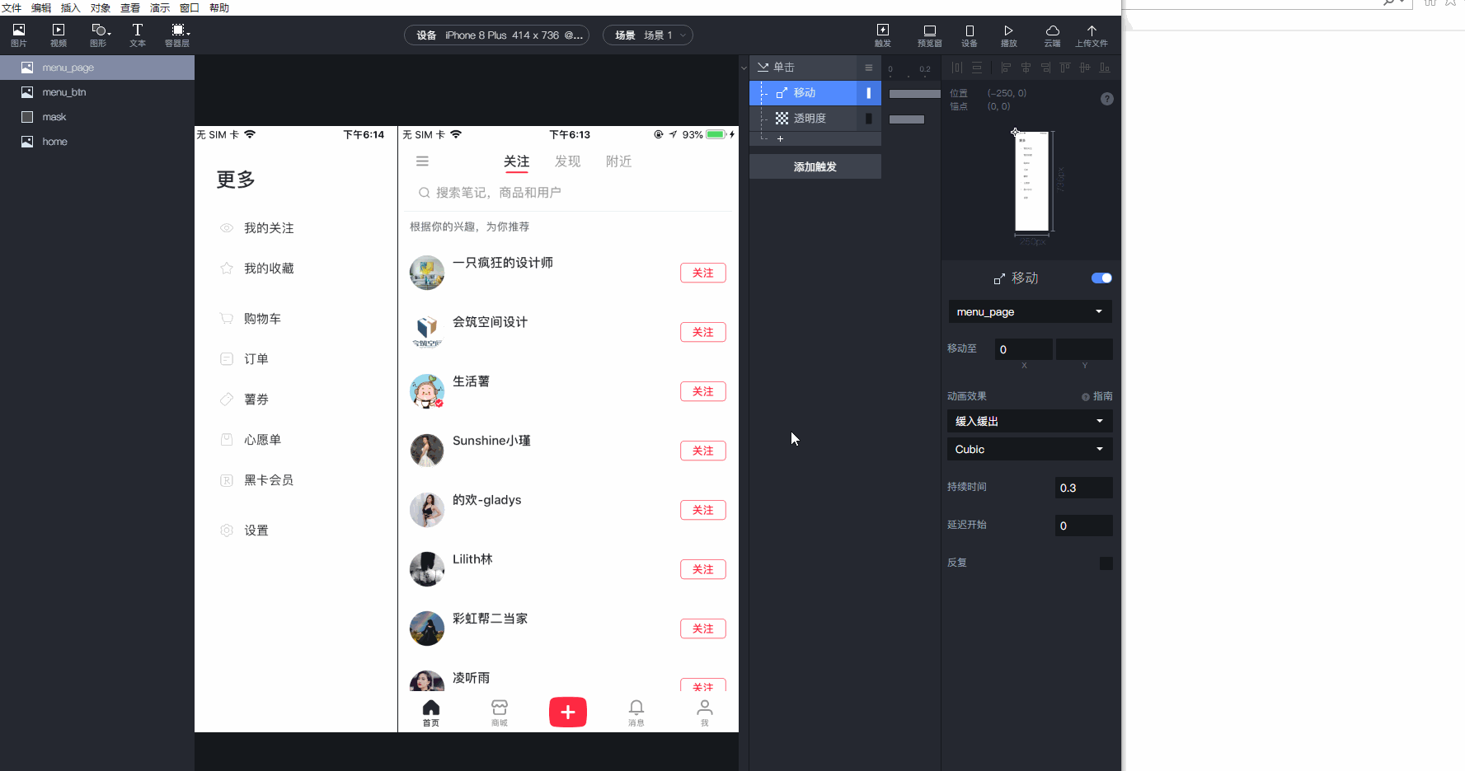Open the 对象 menu
This screenshot has height=771, width=1465.
(101, 8)
